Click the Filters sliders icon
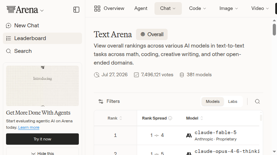277x155 pixels. pyautogui.click(x=101, y=101)
